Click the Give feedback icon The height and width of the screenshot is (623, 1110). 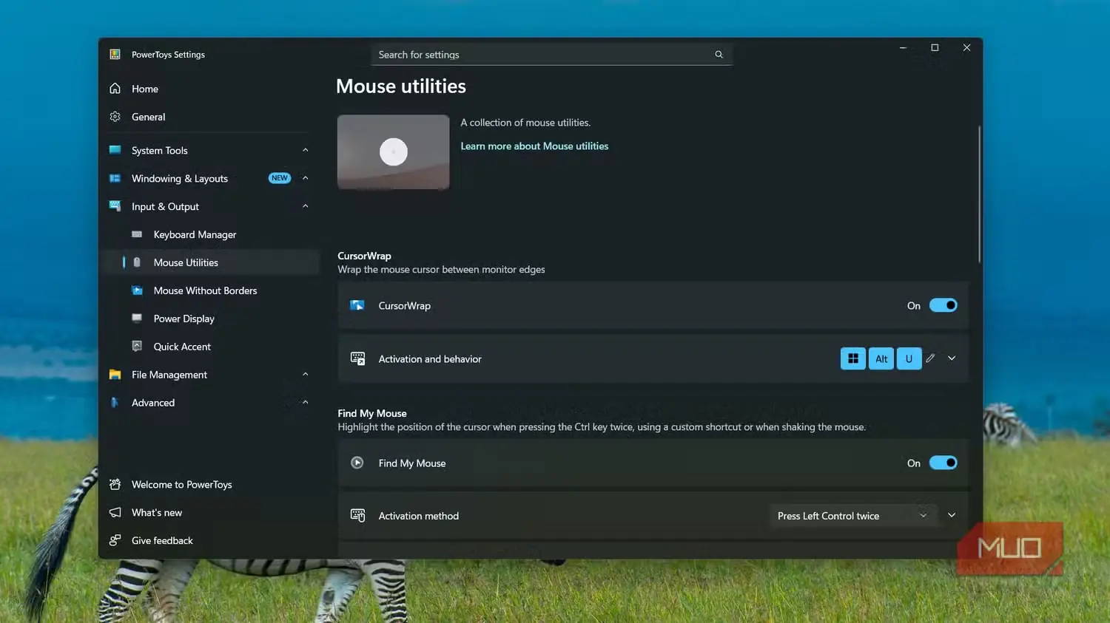click(115, 540)
